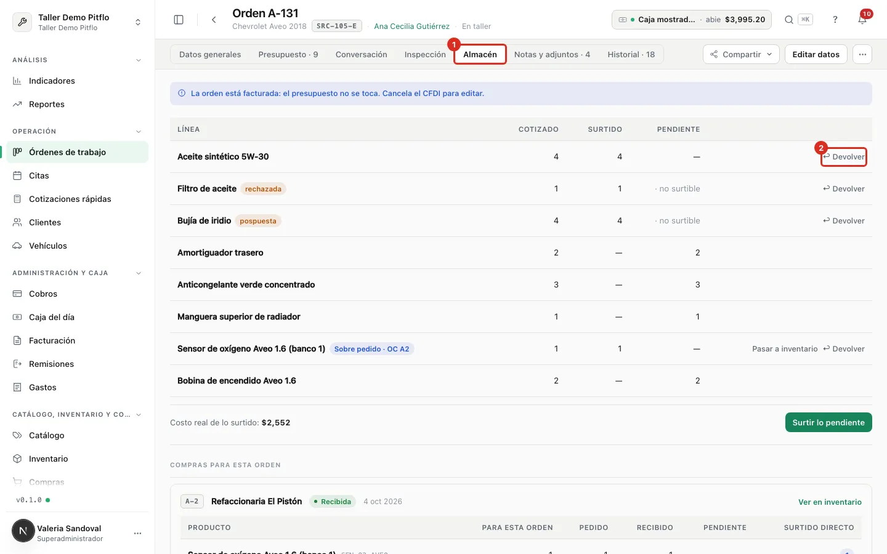Click Pasar a inventario for Sensor de oxígeno
The width and height of the screenshot is (887, 554).
click(x=785, y=349)
